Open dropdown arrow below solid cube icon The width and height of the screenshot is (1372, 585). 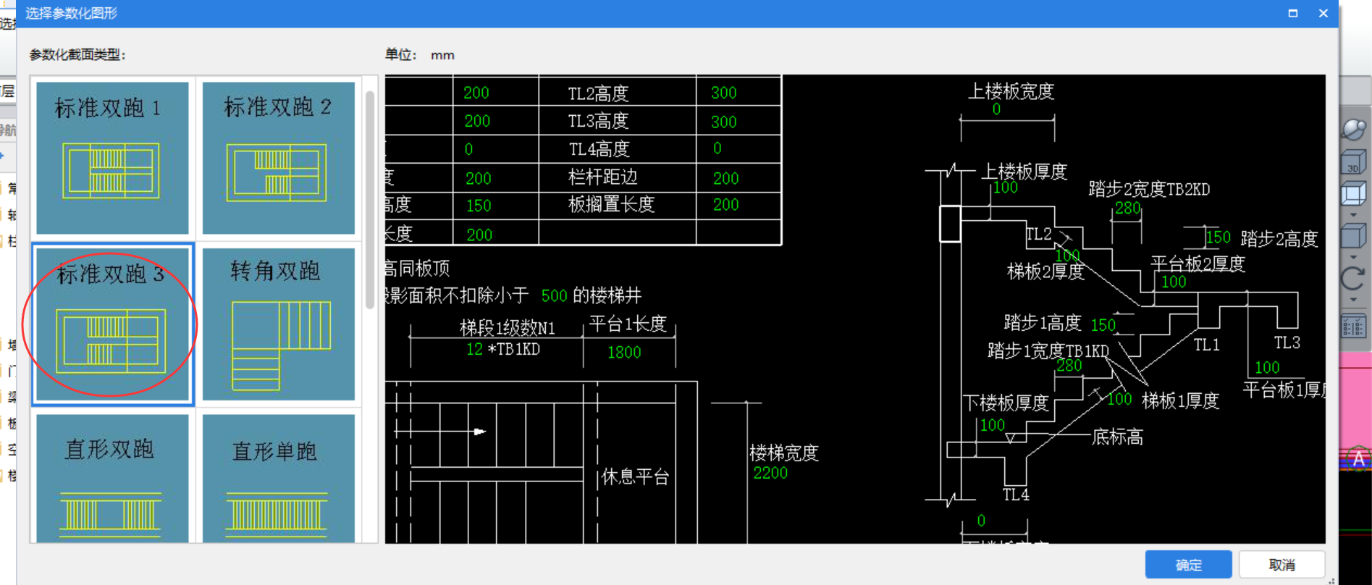coord(1353,256)
